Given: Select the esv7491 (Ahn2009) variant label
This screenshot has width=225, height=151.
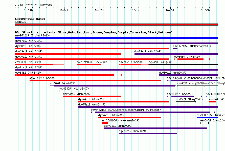Looking at the screenshot, I should 132,62.
